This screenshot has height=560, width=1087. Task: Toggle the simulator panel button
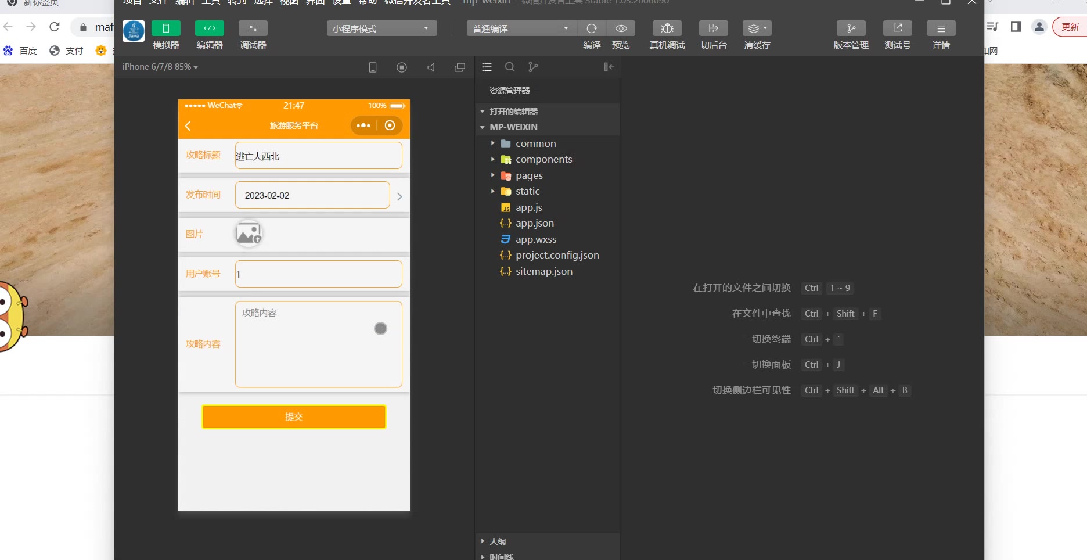click(165, 28)
